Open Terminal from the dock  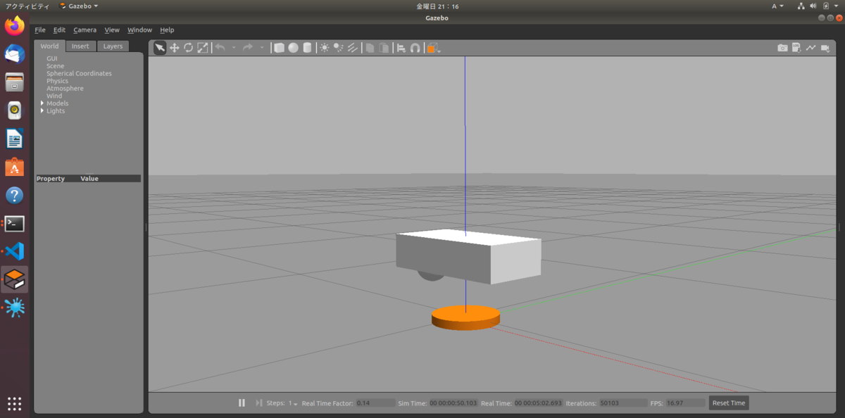click(14, 224)
